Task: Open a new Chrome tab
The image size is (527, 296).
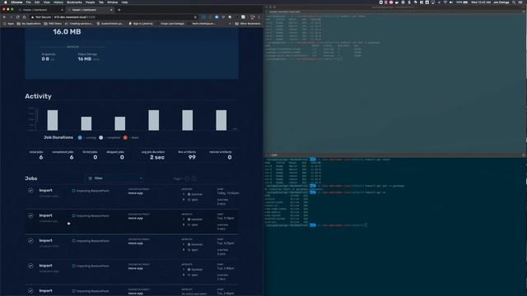Action: 119,10
